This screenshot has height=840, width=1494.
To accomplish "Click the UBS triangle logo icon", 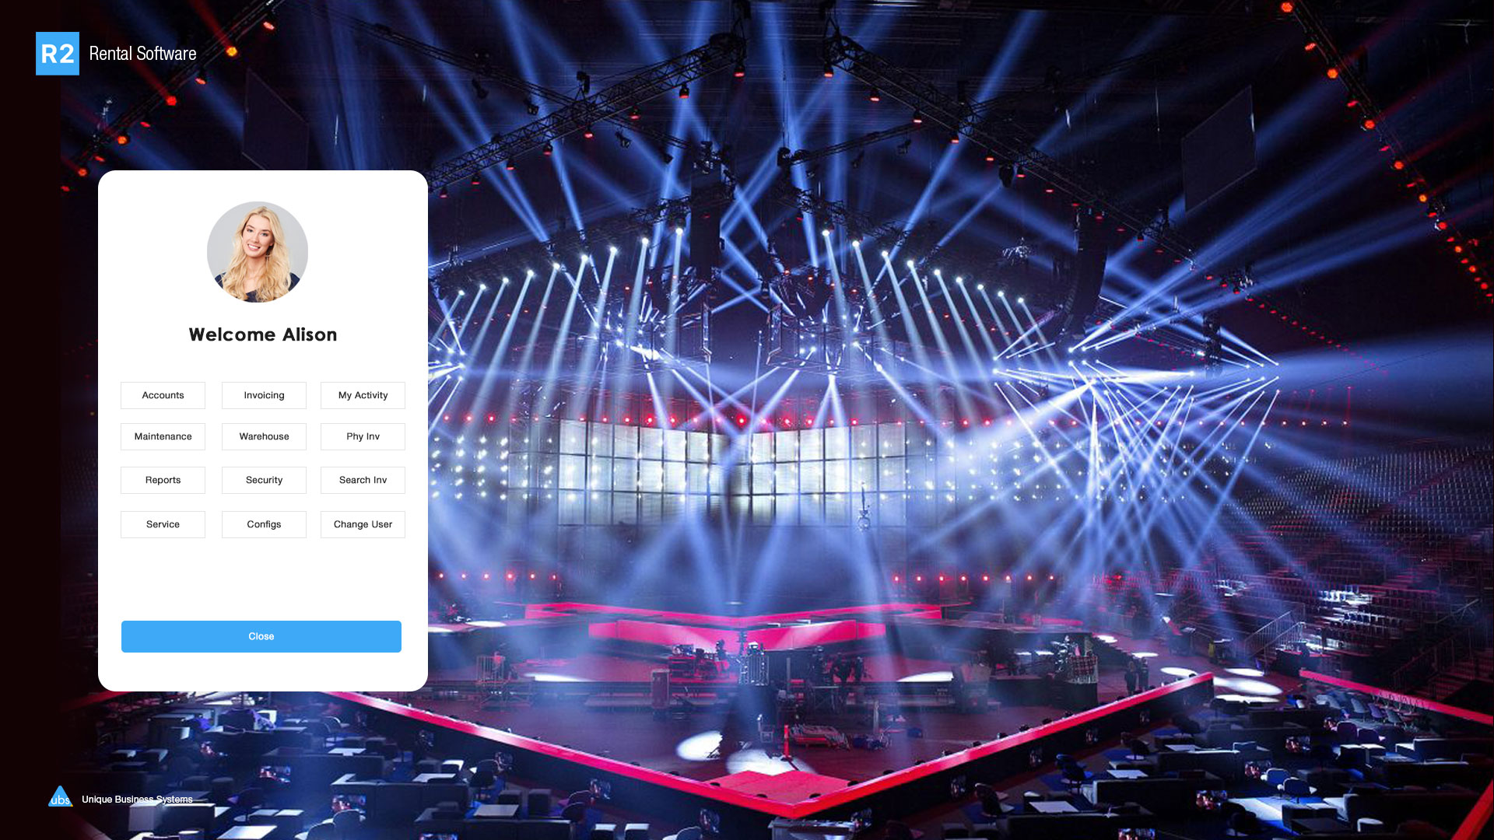I will point(61,796).
